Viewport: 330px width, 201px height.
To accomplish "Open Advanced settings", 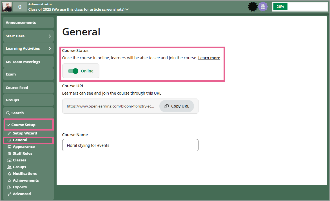I will (x=22, y=194).
